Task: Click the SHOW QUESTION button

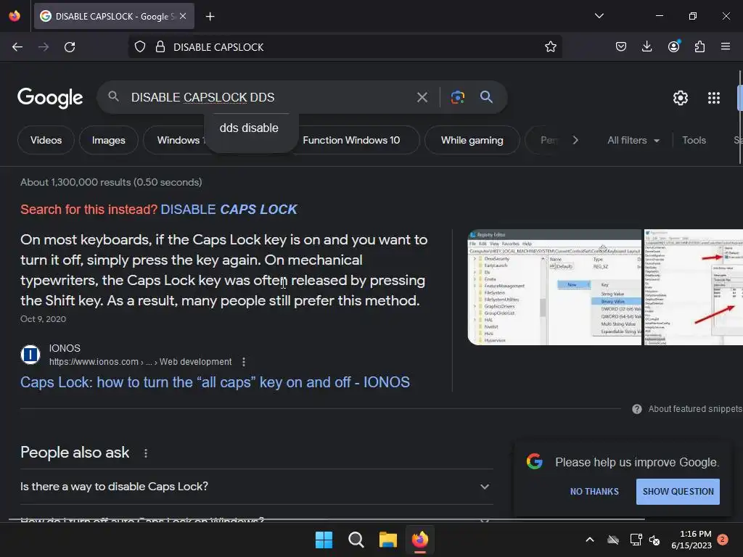Action: 678,492
